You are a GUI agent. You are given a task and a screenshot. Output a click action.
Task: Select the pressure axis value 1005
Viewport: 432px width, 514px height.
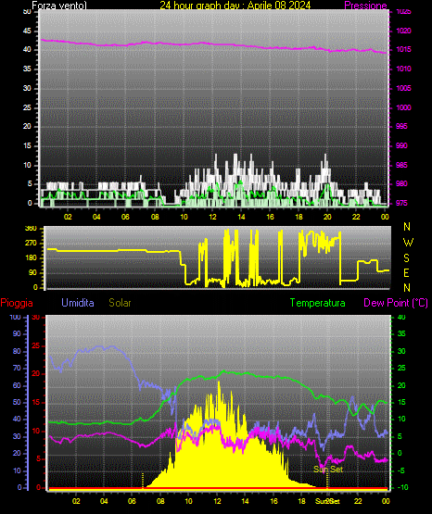(x=403, y=88)
